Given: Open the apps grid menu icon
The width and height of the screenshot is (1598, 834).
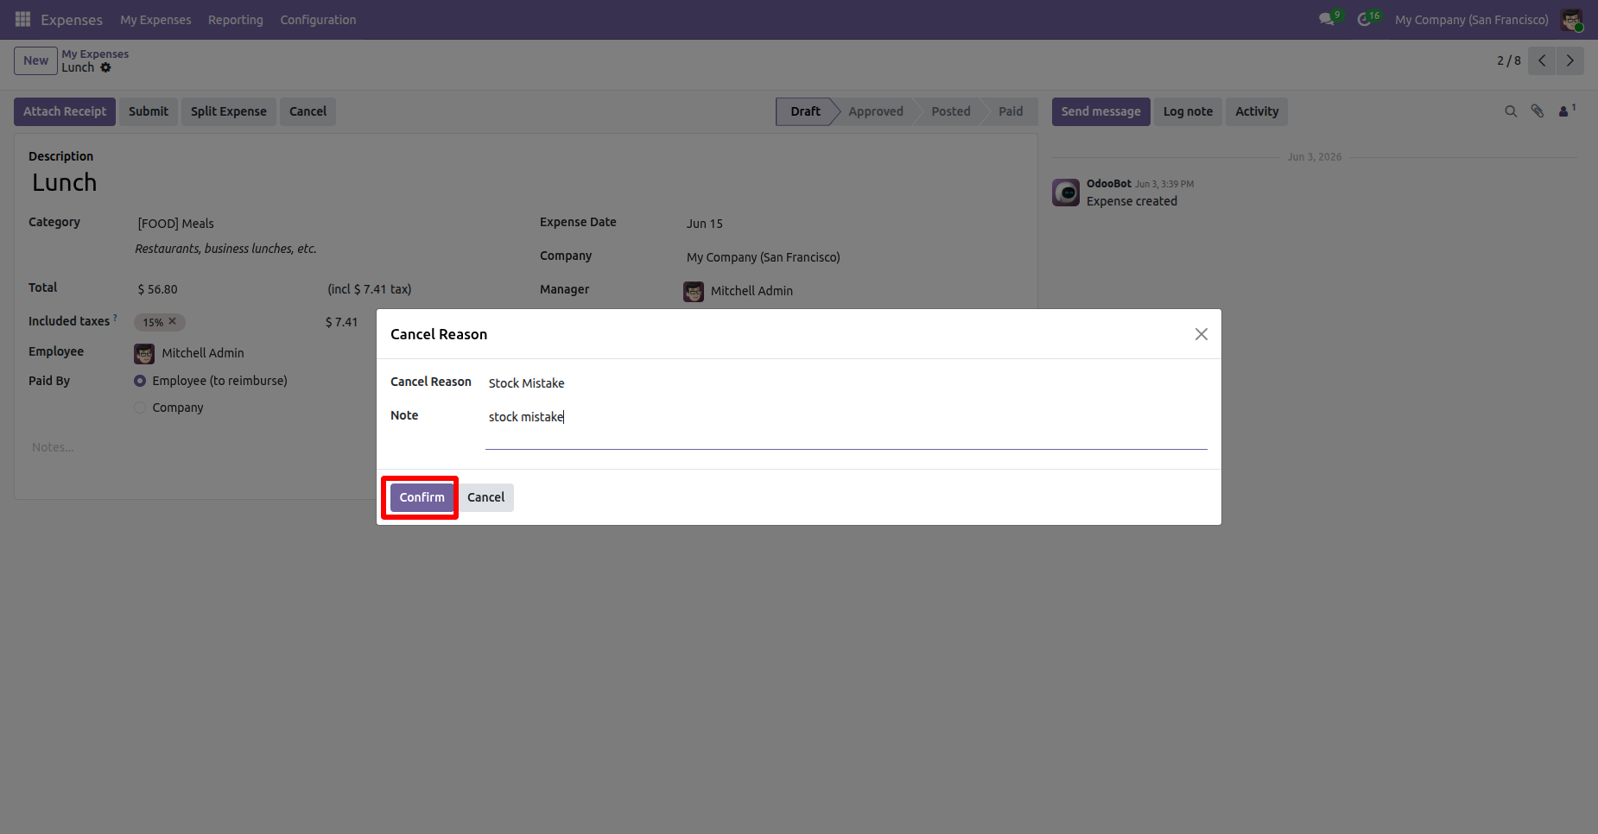Looking at the screenshot, I should coord(22,19).
